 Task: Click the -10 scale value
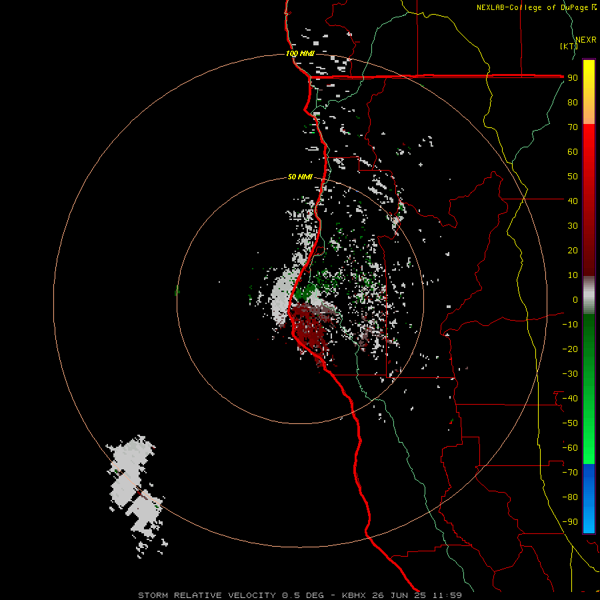pyautogui.click(x=570, y=325)
